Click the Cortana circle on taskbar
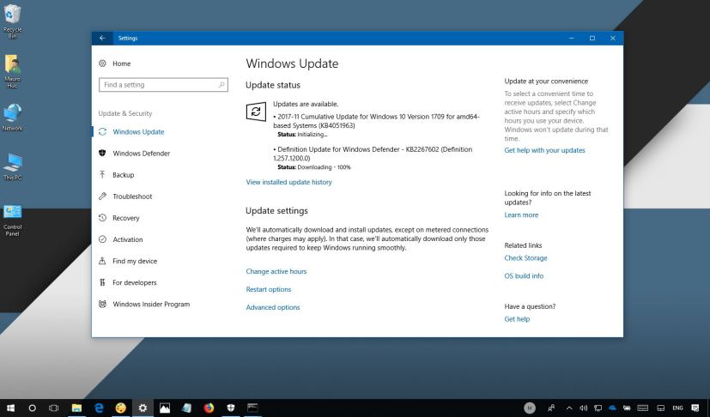Viewport: 710px width, 417px height. [32, 408]
